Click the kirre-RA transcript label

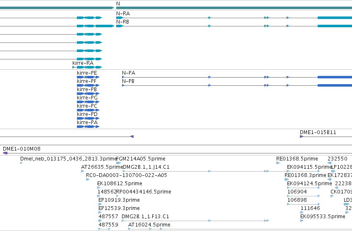click(x=83, y=63)
